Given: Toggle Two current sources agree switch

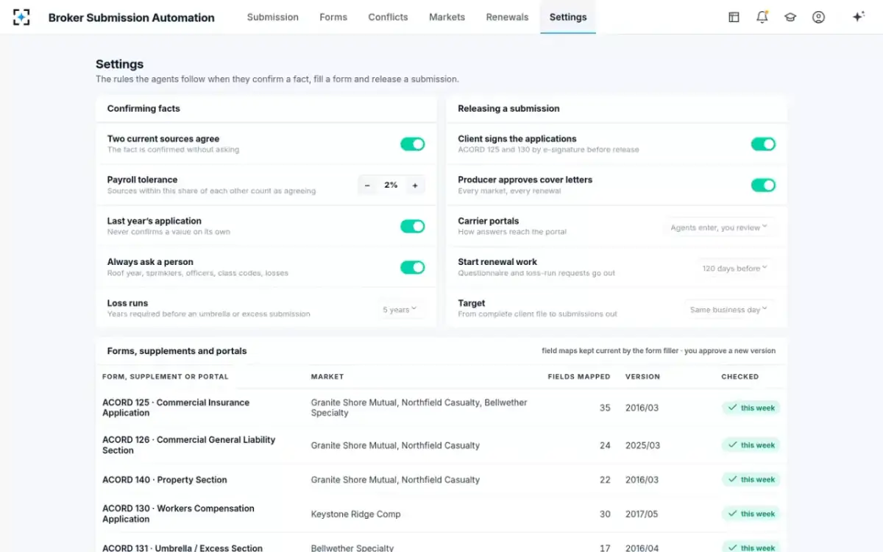Looking at the screenshot, I should [413, 144].
